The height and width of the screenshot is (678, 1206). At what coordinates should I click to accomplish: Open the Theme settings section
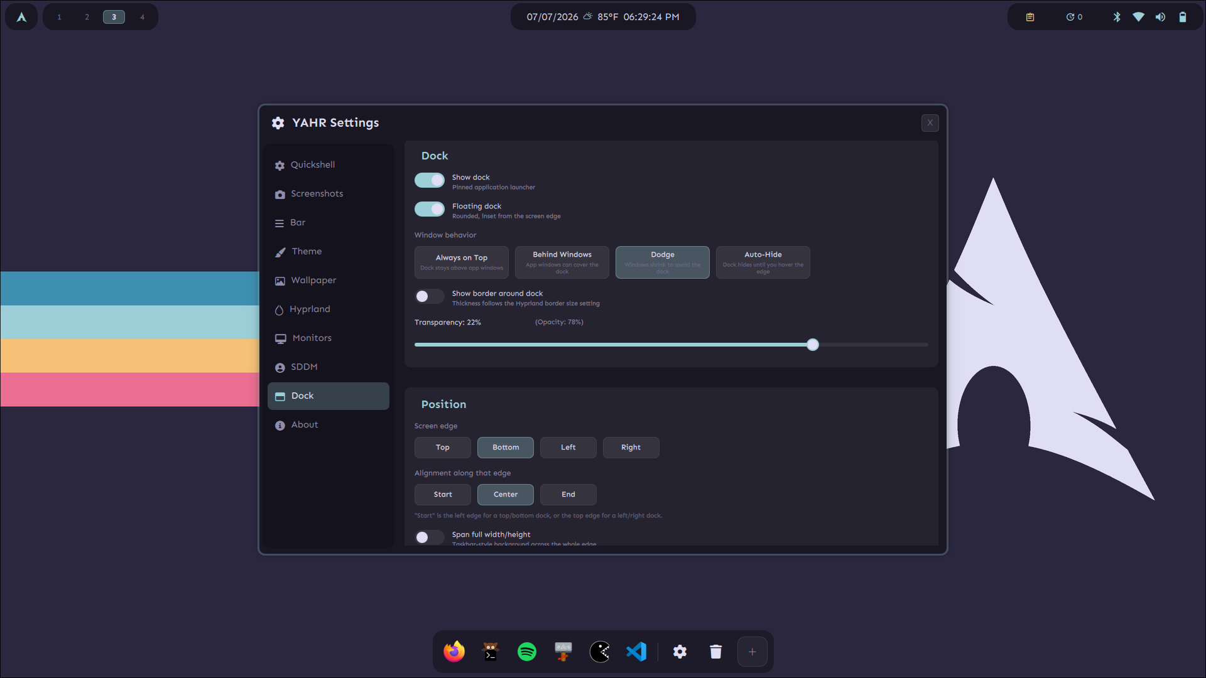pos(329,252)
